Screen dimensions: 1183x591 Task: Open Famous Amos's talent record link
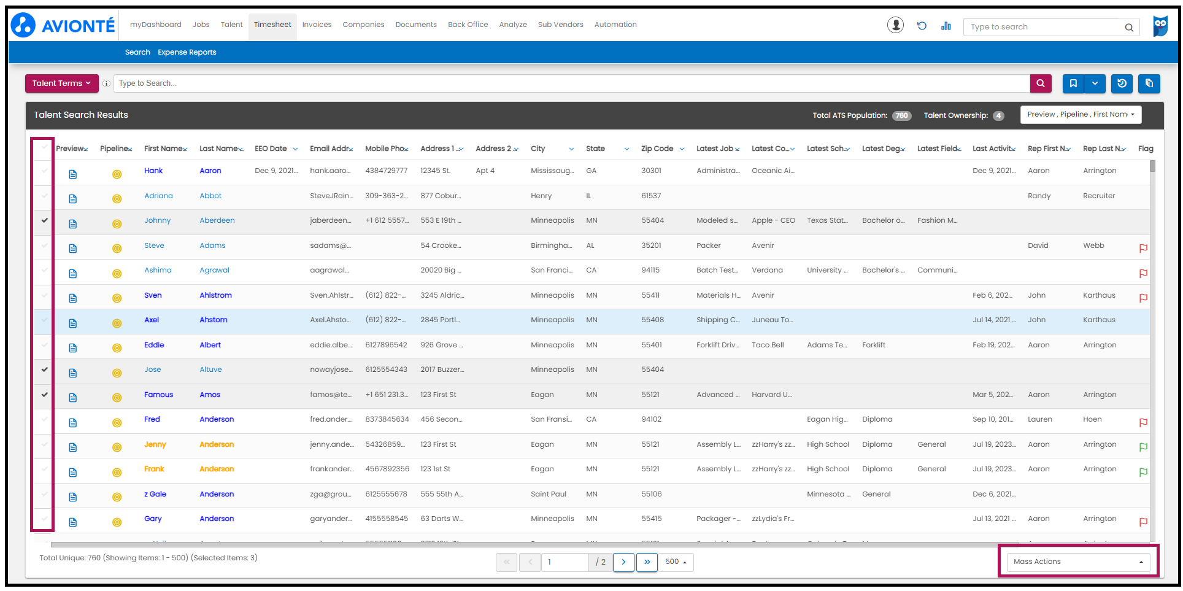click(x=158, y=394)
